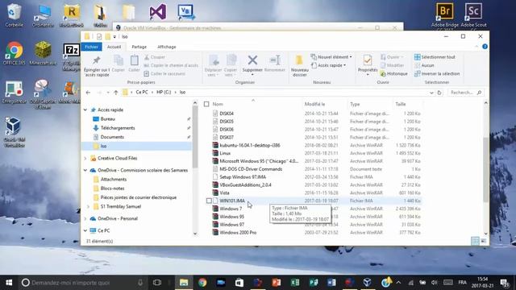Open the address bar history dropdown
Image resolution: width=516 pixels, height=290 pixels.
431,93
